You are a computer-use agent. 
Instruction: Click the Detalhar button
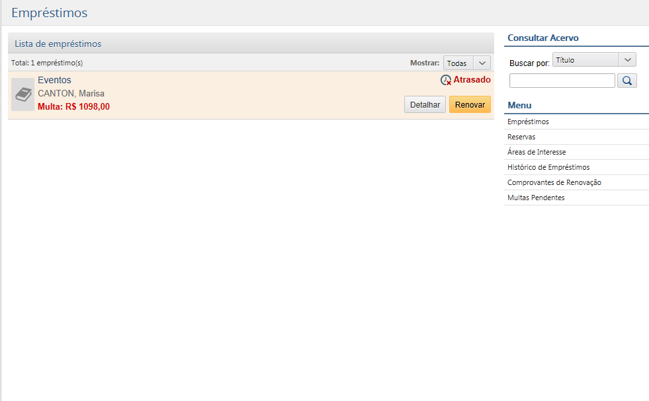click(425, 104)
